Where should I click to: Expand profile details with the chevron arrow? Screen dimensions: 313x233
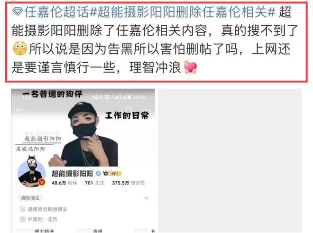point(147,198)
